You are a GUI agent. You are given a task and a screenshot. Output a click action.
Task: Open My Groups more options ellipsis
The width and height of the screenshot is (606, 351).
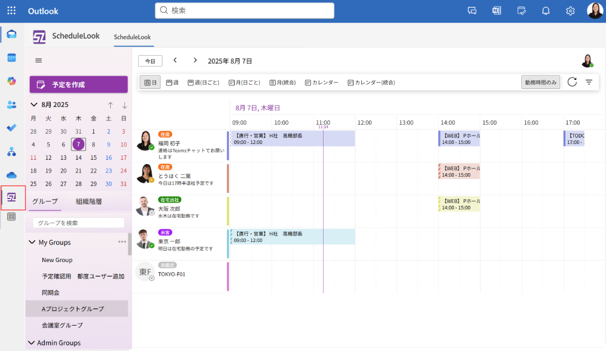(x=122, y=241)
